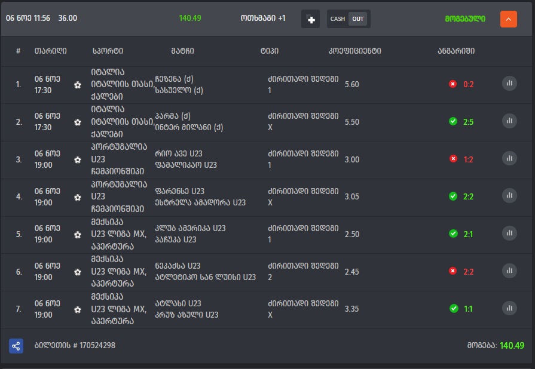The image size is (535, 369).
Task: Collapse the bet slip with orange chevron
Action: coord(508,19)
